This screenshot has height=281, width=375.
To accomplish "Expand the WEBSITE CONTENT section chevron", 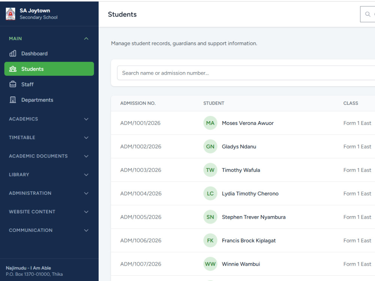I will [86, 212].
